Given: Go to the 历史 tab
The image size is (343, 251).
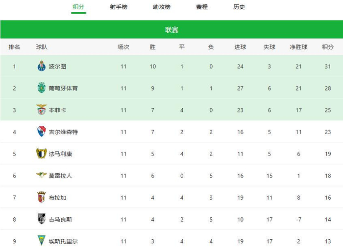Looking at the screenshot, I should click(x=239, y=7).
